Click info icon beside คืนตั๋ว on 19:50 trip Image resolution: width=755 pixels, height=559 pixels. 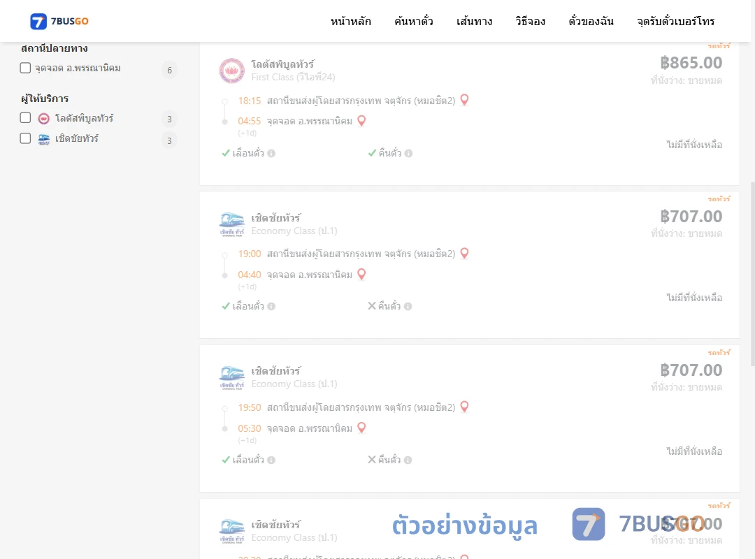[408, 460]
